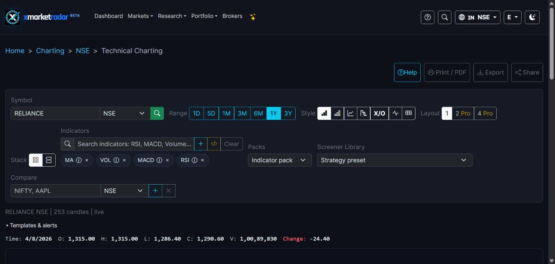Set range to 1M
555x264 pixels.
coord(226,113)
